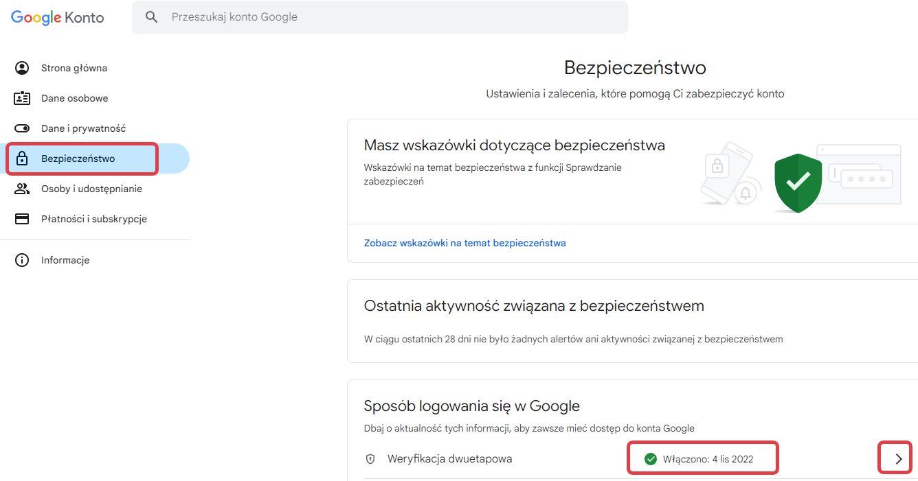Click the shield icon beside Weryfikacja dwuetapowa
Viewport: 918px width, 481px height.
(370, 459)
